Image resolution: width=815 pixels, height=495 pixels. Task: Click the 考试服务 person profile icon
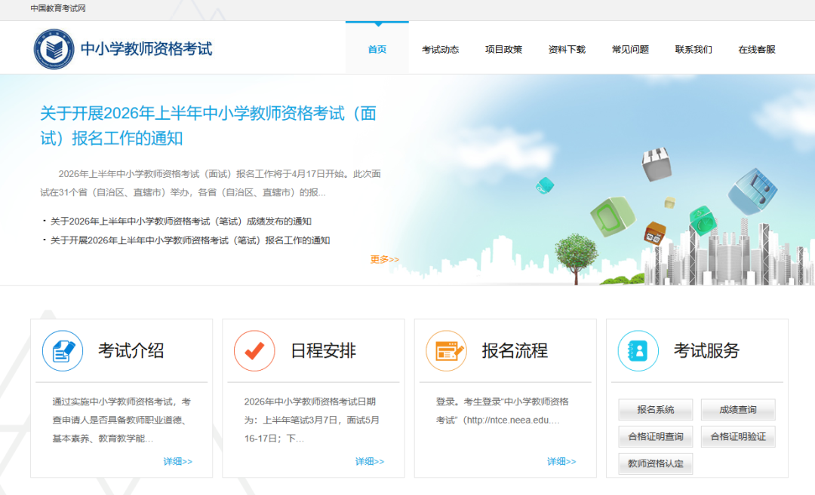click(x=638, y=351)
